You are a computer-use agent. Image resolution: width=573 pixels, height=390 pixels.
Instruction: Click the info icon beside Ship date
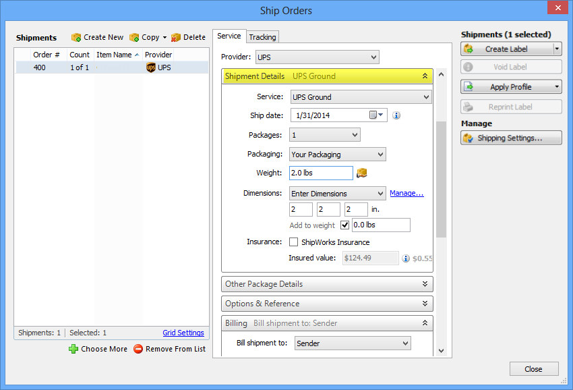tap(396, 115)
